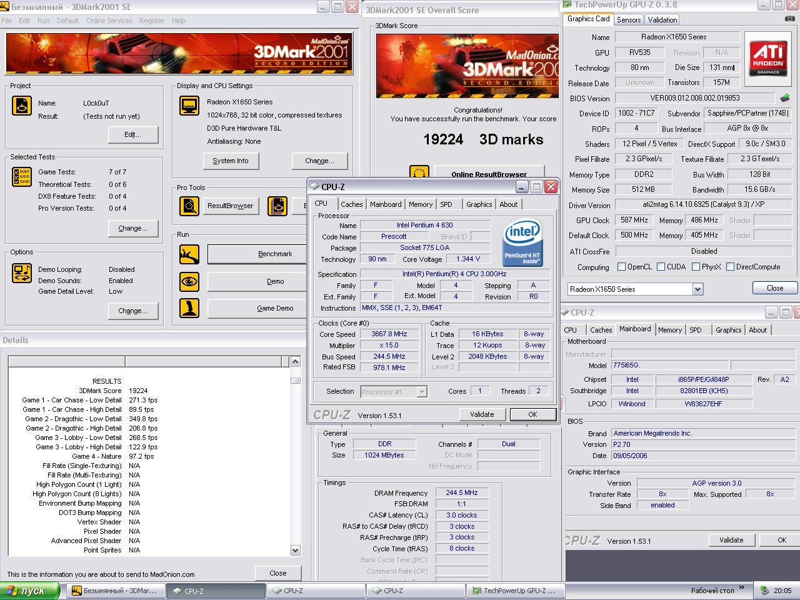Switch to 3DMark taskbar button
The height and width of the screenshot is (600, 800).
coord(116,591)
